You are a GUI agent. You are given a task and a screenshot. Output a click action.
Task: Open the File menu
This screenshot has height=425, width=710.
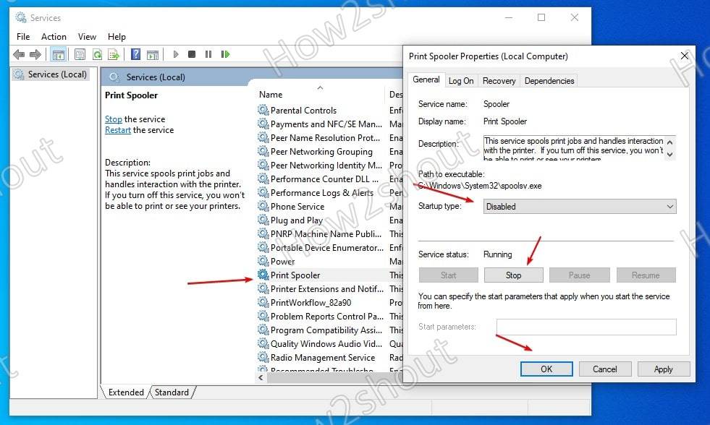[23, 37]
